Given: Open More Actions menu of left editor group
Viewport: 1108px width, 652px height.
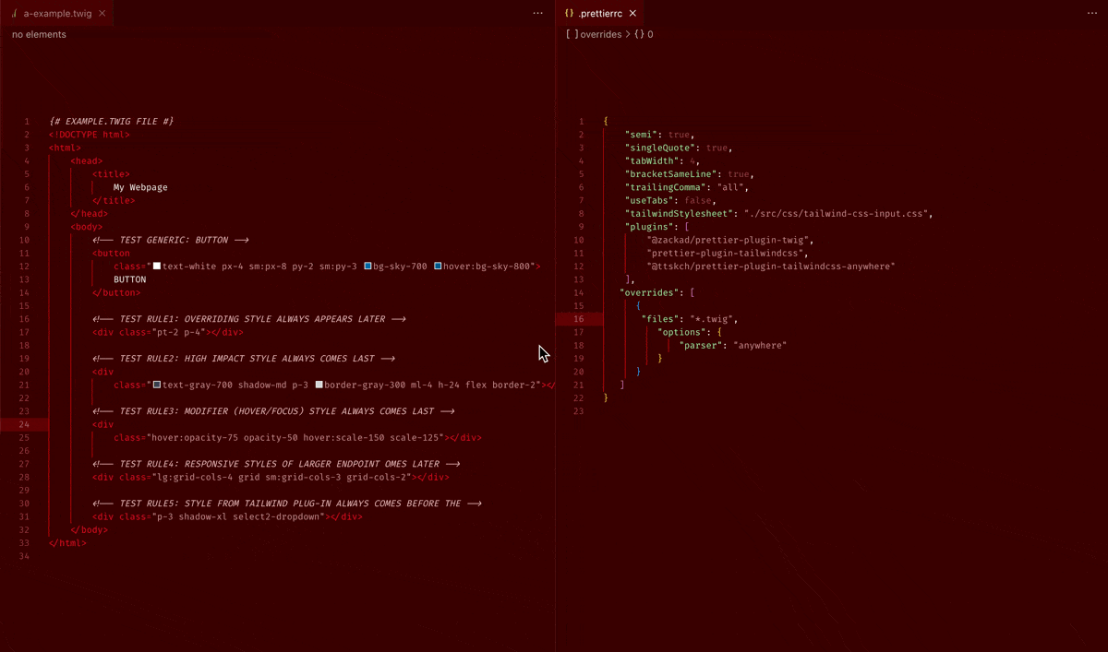Looking at the screenshot, I should [538, 14].
